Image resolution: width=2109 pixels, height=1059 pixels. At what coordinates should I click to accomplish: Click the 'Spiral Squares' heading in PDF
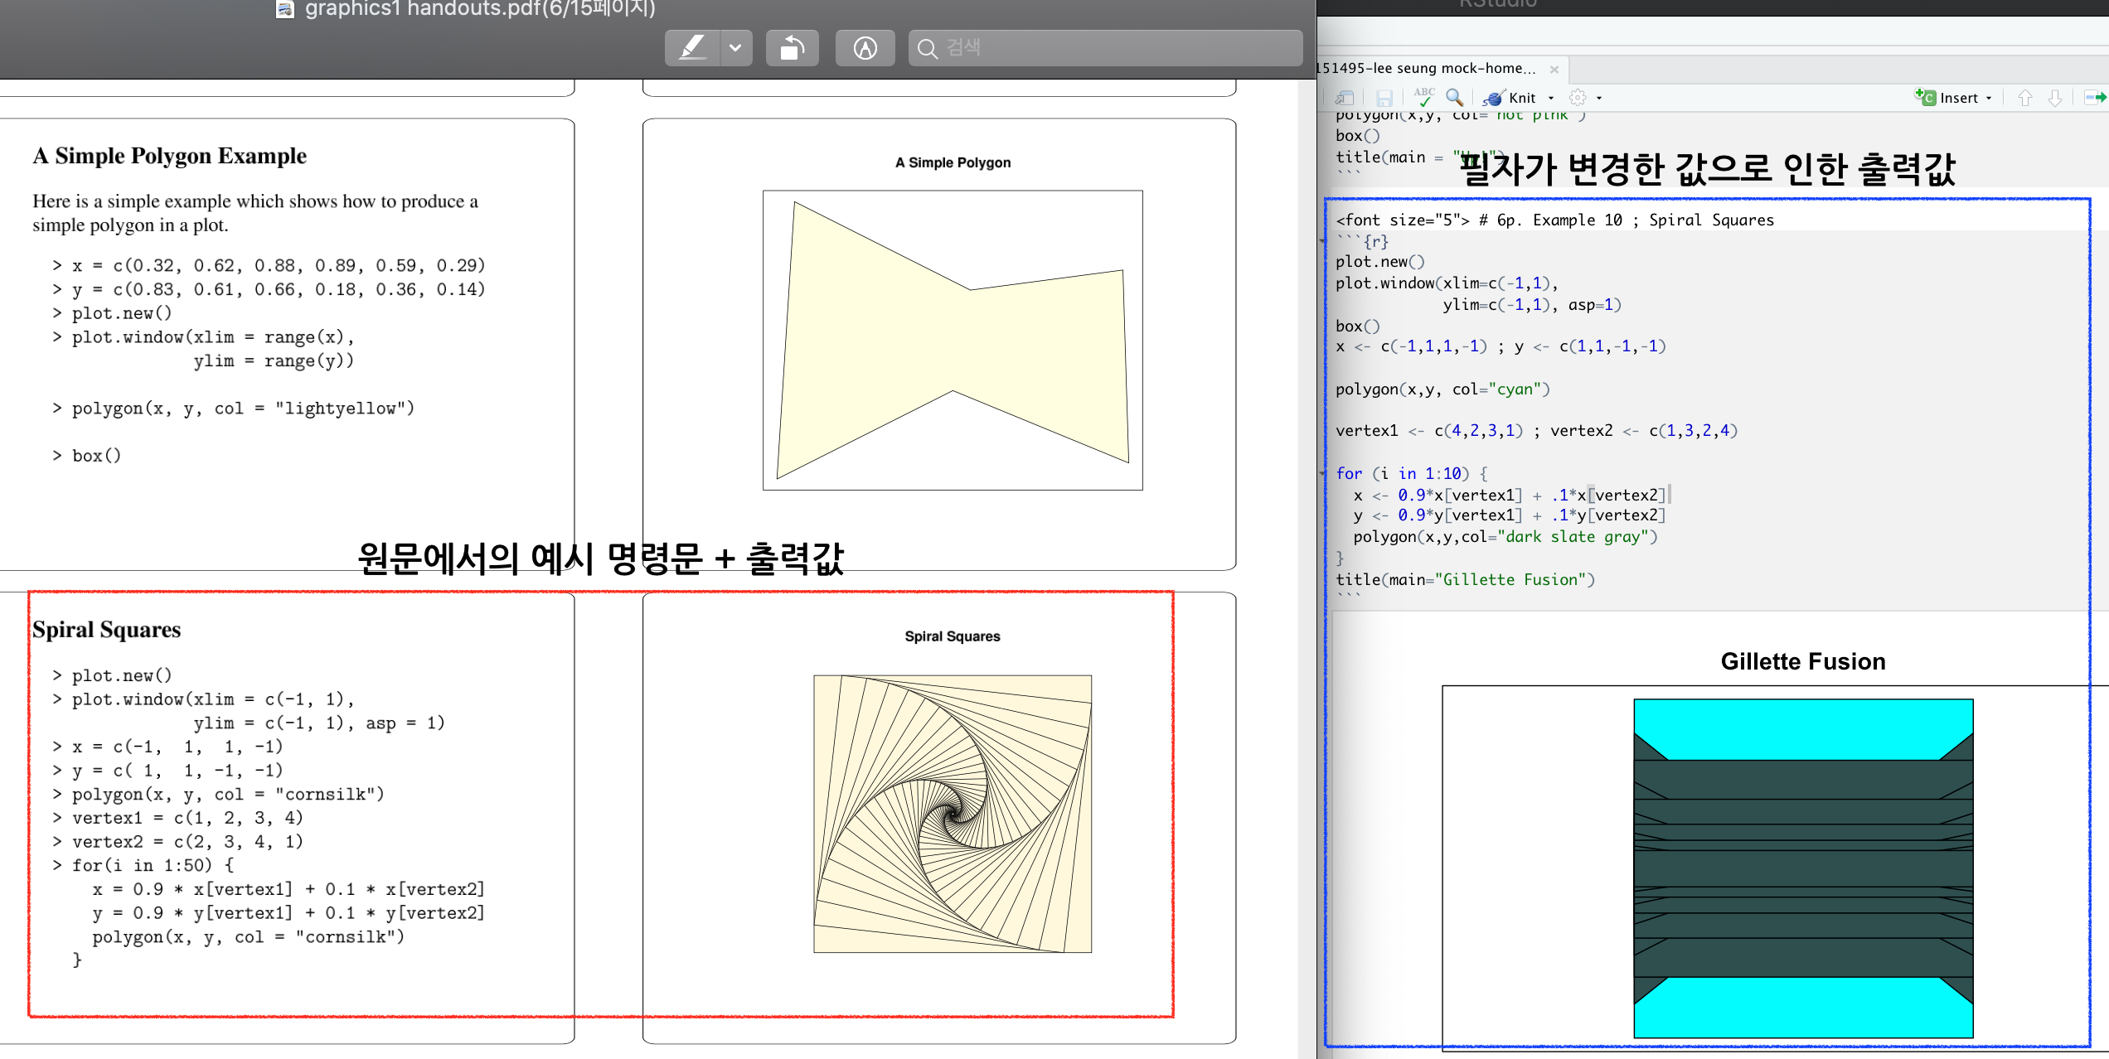(x=106, y=630)
